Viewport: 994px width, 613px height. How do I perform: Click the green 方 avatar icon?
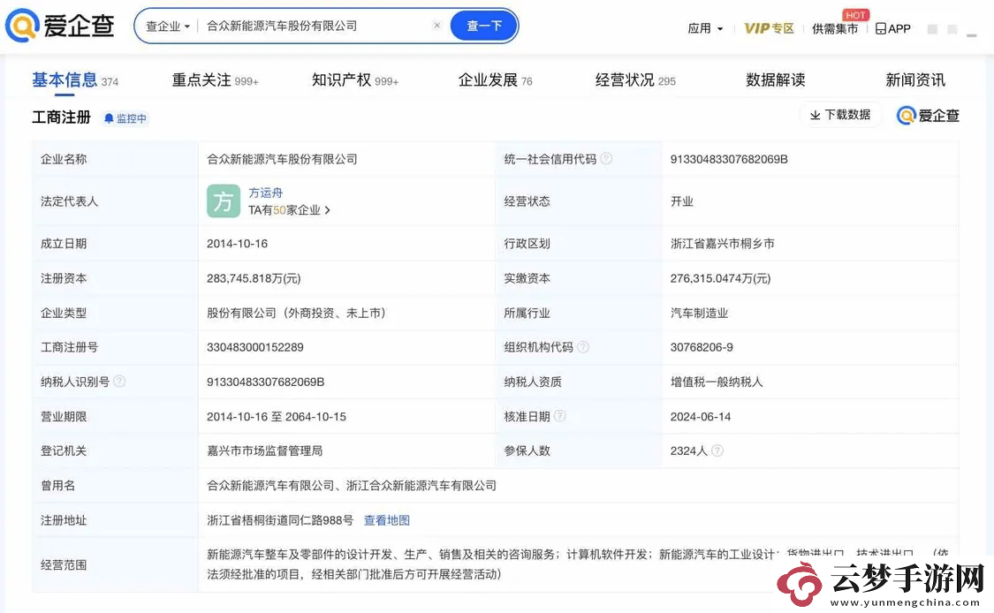tap(224, 201)
